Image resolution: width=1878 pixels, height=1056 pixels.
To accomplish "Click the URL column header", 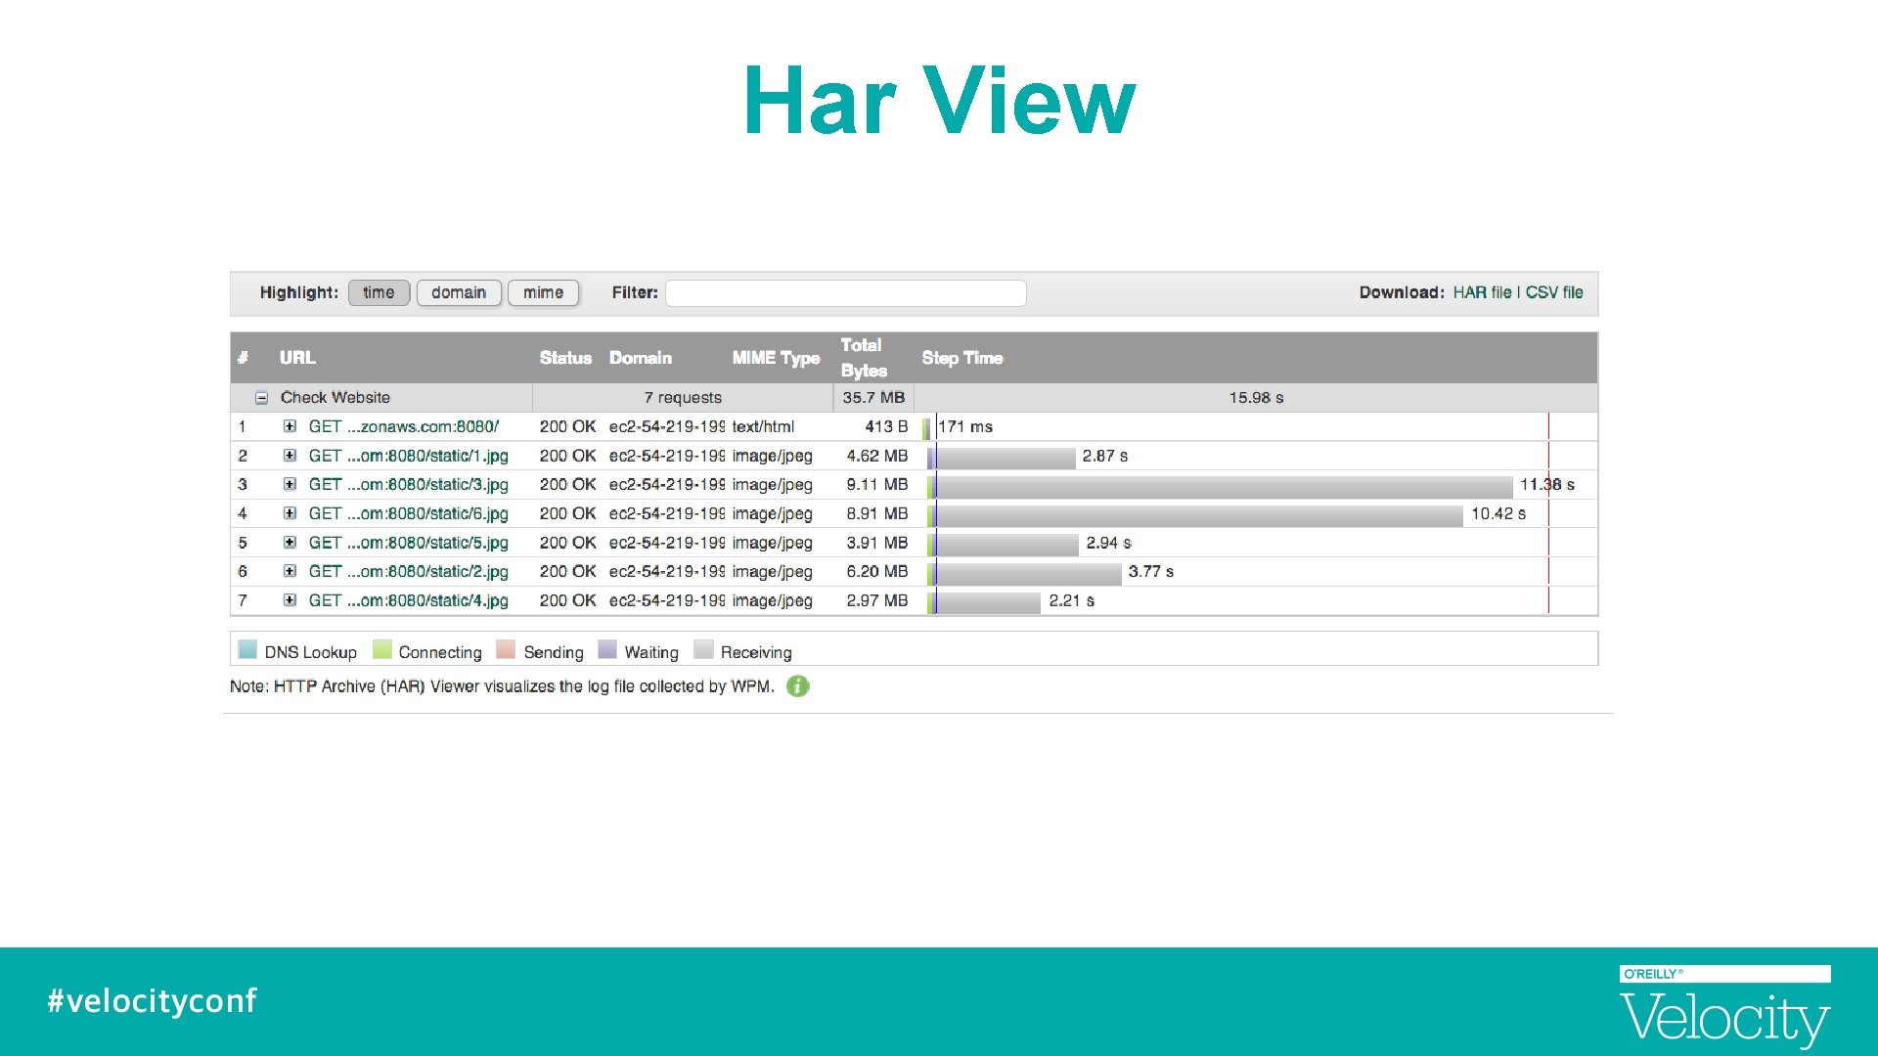I will (297, 358).
